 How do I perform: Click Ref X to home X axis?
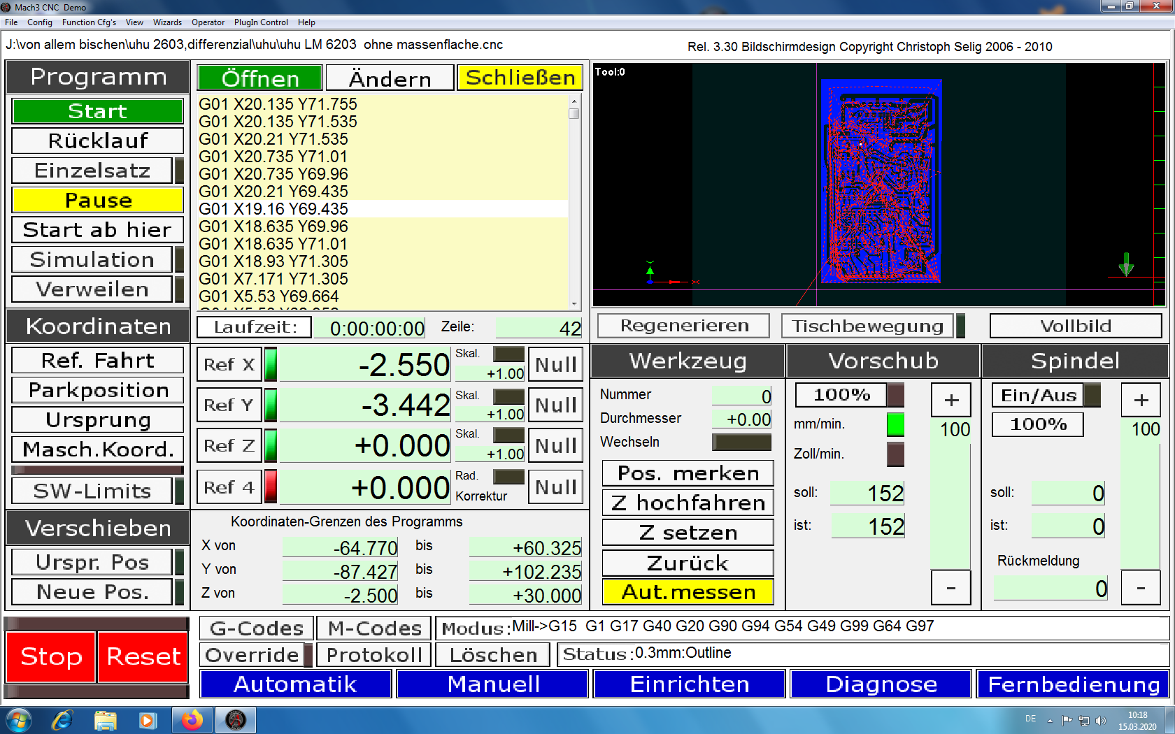229,364
